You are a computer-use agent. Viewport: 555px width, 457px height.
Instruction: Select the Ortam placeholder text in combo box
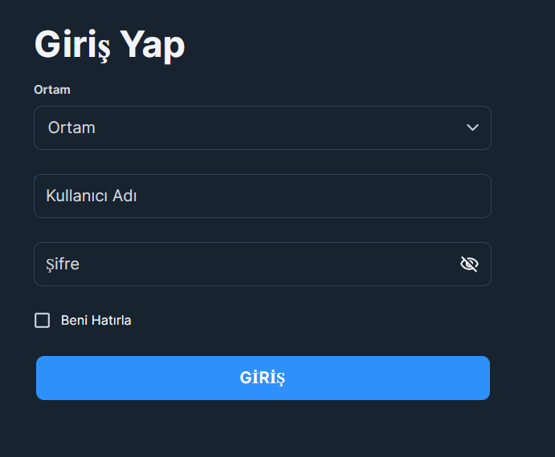tap(71, 127)
